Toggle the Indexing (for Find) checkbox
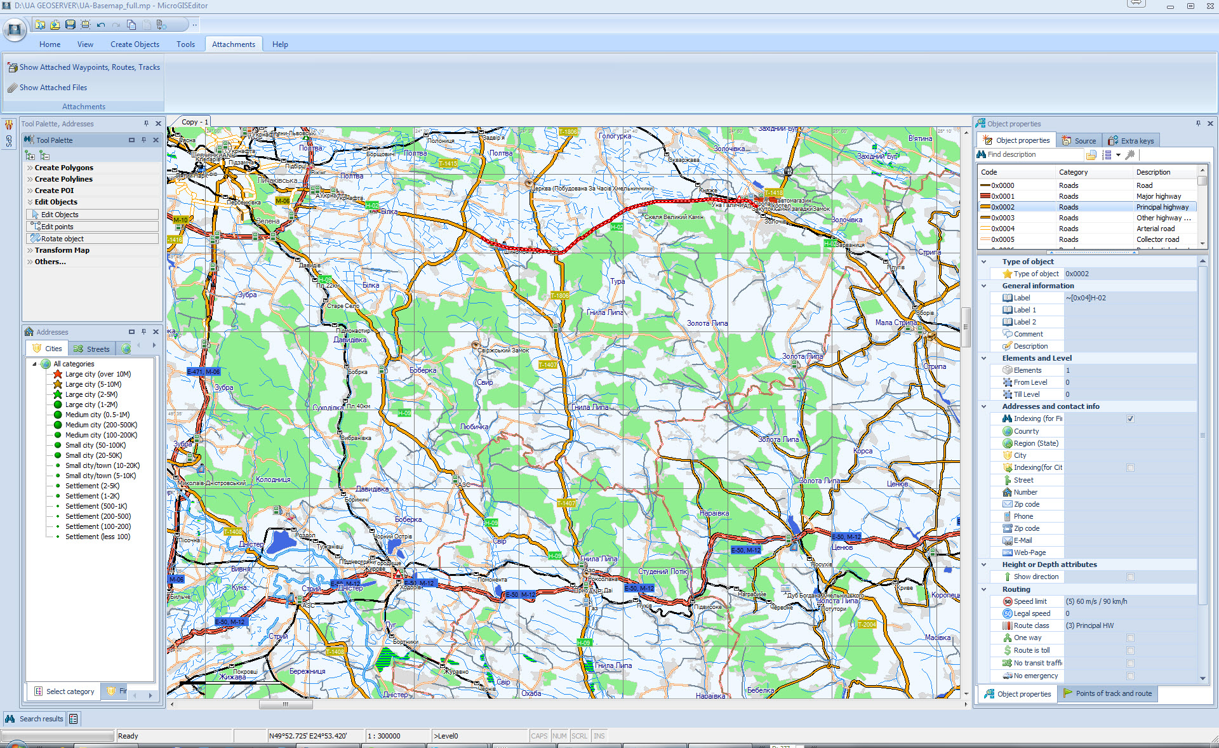This screenshot has height=748, width=1219. [x=1130, y=418]
